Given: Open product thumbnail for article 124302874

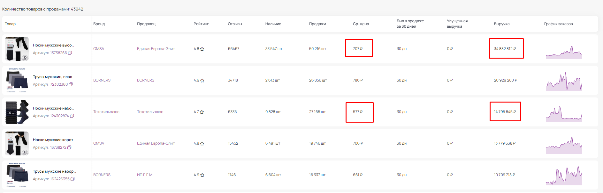Looking at the screenshot, I should [x=17, y=112].
